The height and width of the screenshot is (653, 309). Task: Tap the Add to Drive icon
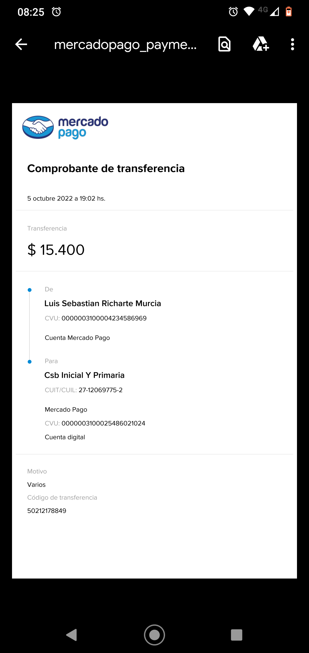coord(261,44)
